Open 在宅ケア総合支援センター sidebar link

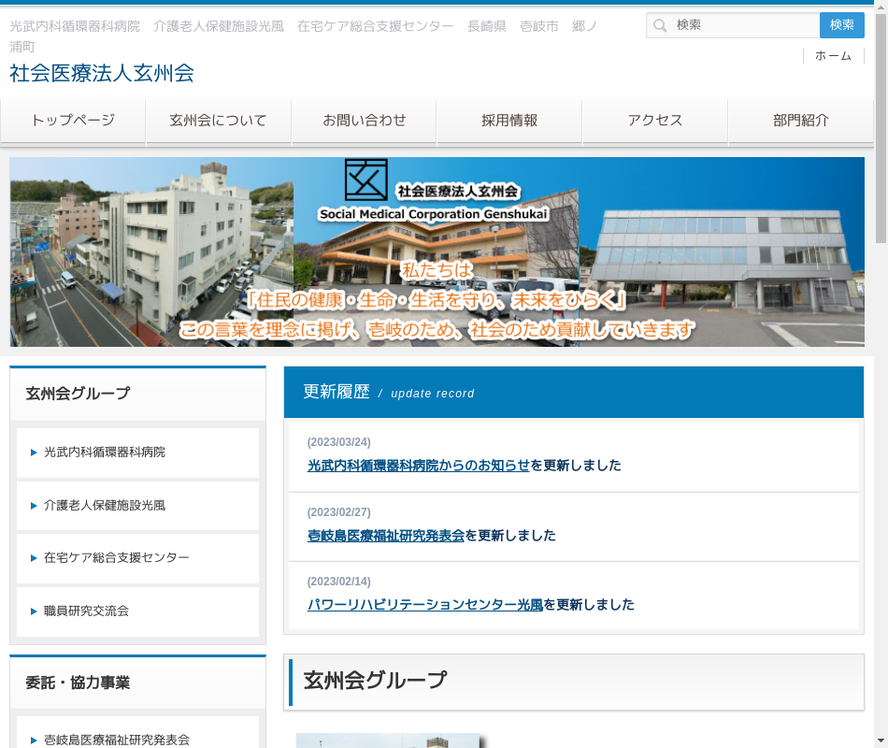click(x=117, y=558)
